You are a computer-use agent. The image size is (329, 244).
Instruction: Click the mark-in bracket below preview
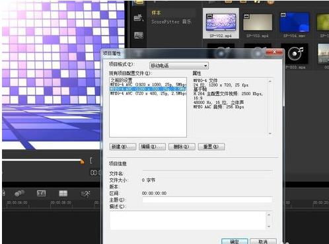(x=91, y=161)
